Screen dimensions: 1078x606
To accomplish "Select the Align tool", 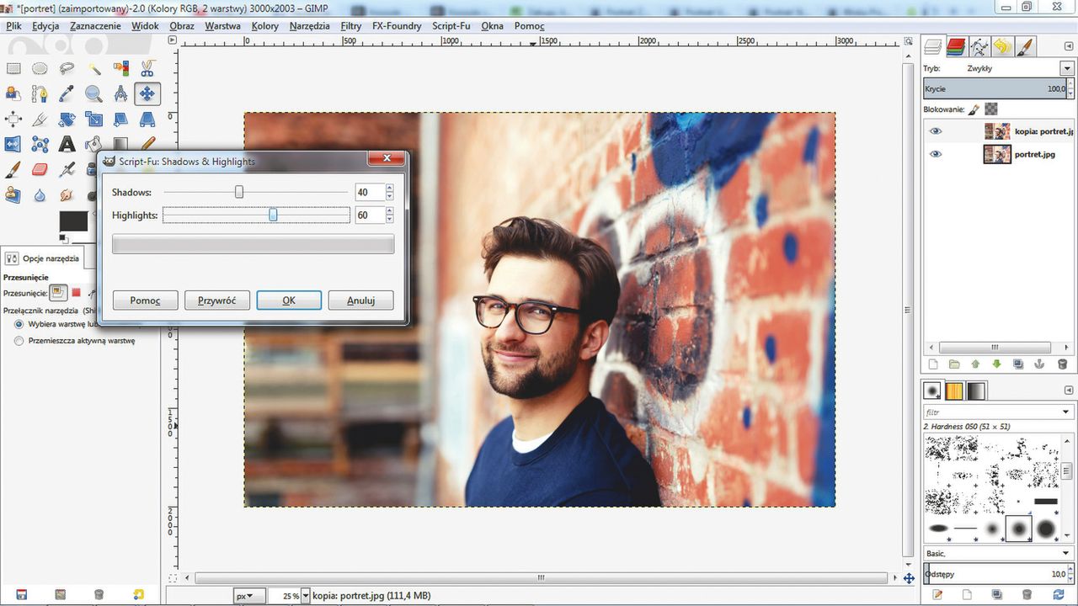I will coord(13,120).
